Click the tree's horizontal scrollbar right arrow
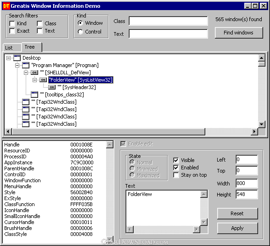Viewport: 270px width, 246px height. [254, 132]
